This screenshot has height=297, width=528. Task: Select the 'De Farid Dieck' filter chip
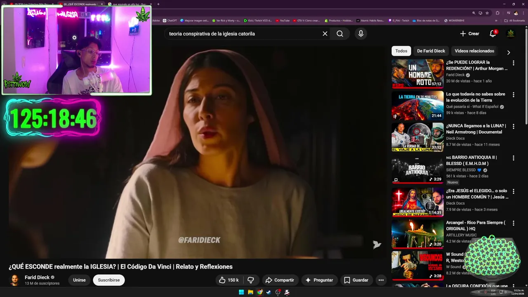click(x=431, y=51)
